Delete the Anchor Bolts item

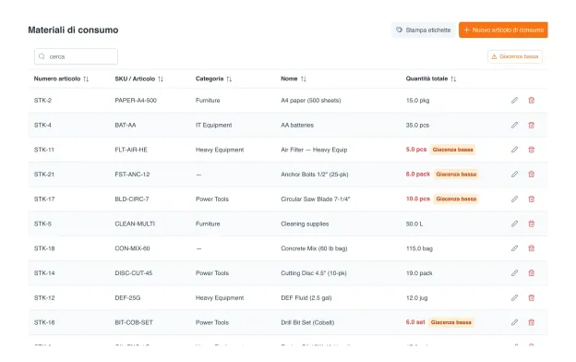pyautogui.click(x=531, y=175)
